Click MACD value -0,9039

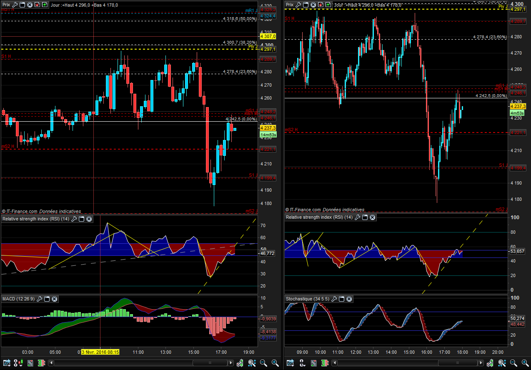268,318
